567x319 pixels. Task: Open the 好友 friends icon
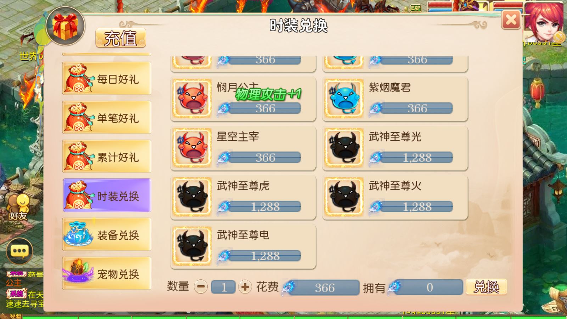tap(18, 207)
